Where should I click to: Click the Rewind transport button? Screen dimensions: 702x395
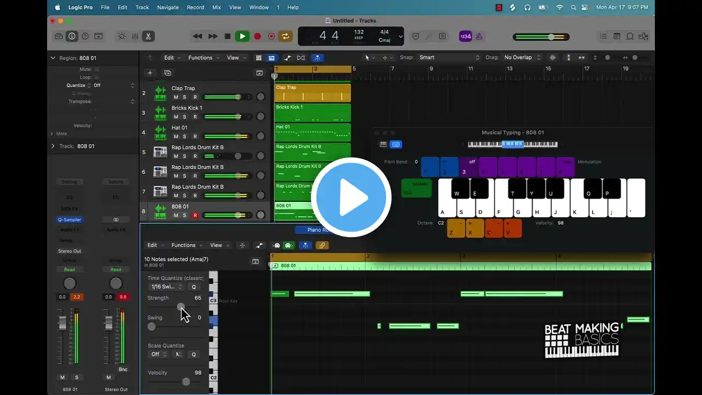point(197,36)
